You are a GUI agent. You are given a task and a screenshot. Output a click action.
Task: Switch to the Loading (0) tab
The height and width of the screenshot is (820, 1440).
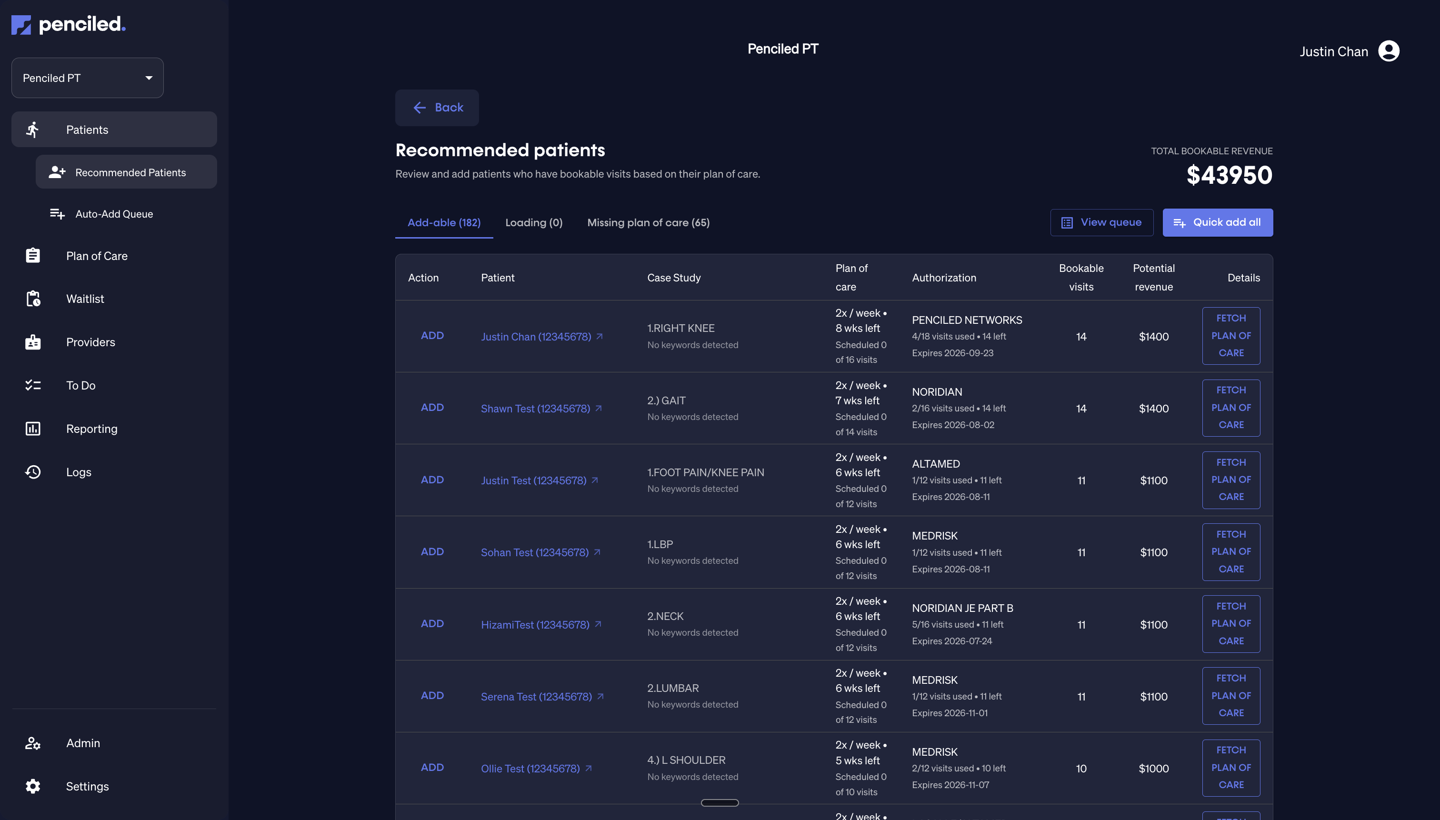[534, 223]
